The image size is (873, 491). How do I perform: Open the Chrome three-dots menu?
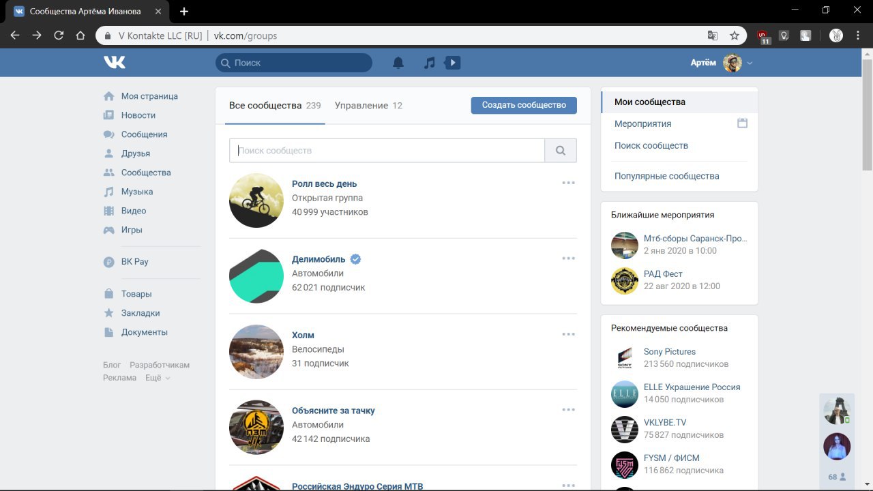858,35
